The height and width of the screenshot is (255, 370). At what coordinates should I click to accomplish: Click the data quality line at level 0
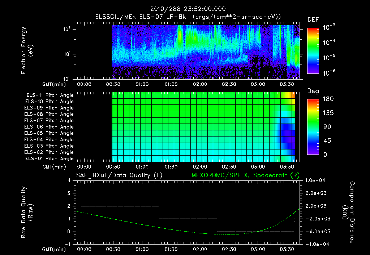pos(255,232)
